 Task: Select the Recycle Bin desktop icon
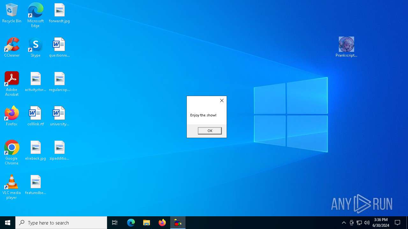[12, 13]
